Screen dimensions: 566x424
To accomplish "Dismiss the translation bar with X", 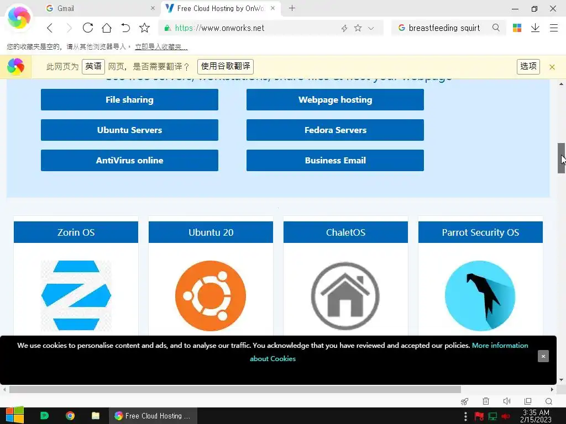I will tap(552, 67).
